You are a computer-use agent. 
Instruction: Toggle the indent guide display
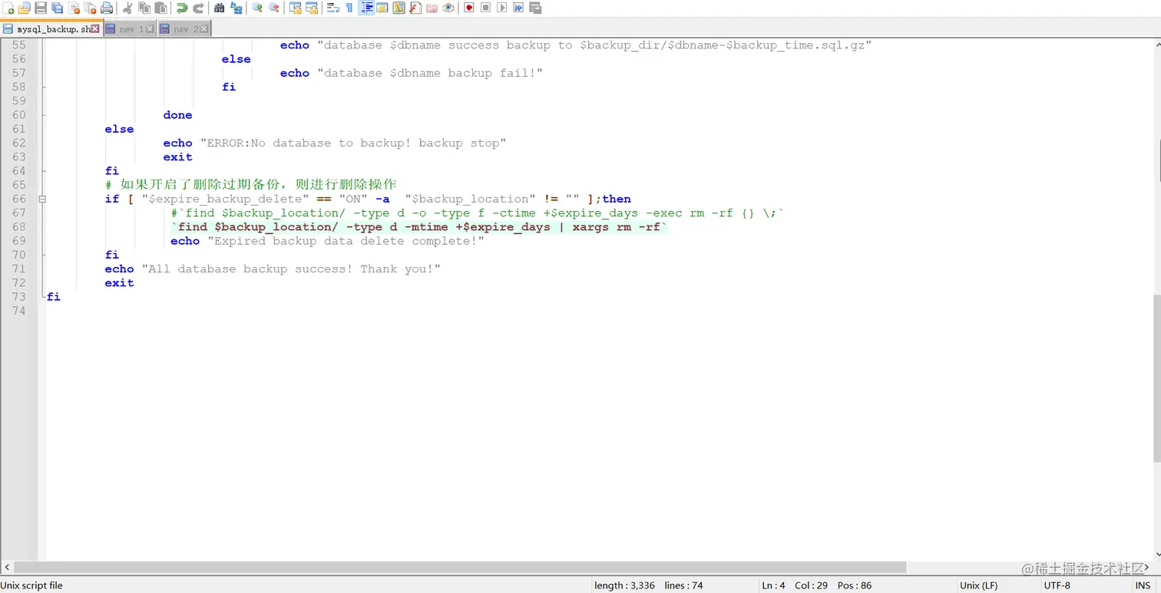tap(366, 8)
